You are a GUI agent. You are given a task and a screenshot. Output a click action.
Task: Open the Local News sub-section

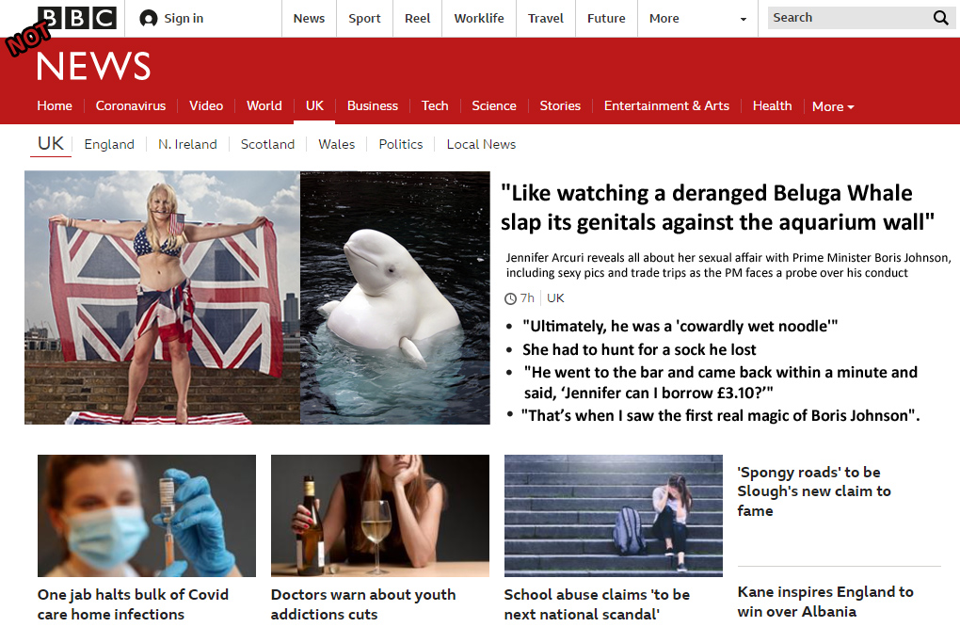(481, 144)
